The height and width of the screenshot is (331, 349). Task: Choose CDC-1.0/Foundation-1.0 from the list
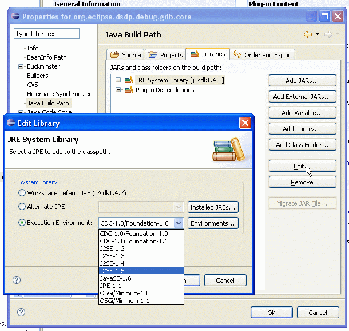pyautogui.click(x=141, y=234)
